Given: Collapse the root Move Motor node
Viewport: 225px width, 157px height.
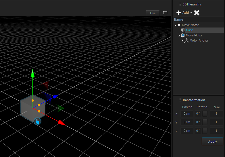Looking at the screenshot, I should click(175, 25).
